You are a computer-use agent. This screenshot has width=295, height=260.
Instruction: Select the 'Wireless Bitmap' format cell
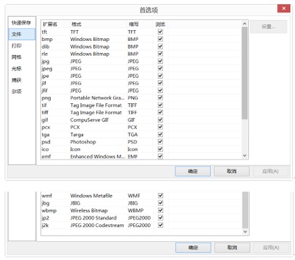89,210
